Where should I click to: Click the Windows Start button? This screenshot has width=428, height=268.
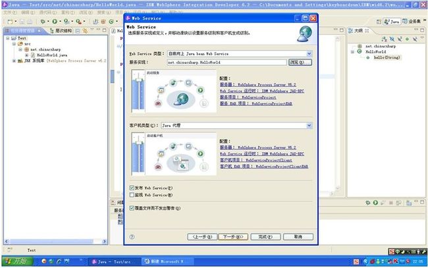click(18, 261)
